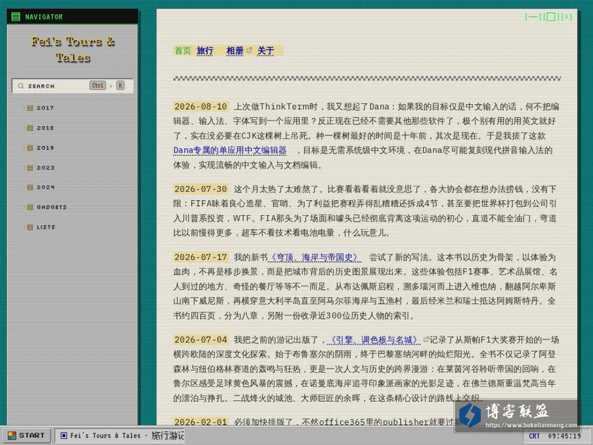Screen dimensions: 593x445
Task: Click the green Navigator panel icon
Action: [x=16, y=17]
